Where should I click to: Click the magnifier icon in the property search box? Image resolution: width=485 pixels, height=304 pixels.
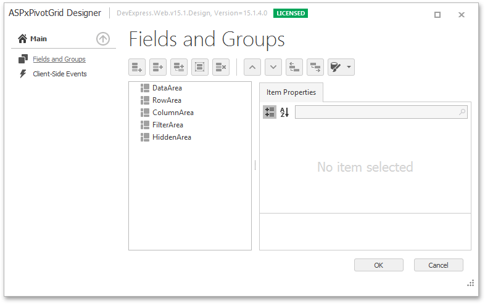pos(462,112)
